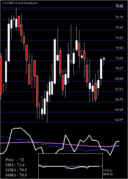Select the 72.93 price axis label
Image resolution: width=128 pixels, height=179 pixels.
[119, 48]
